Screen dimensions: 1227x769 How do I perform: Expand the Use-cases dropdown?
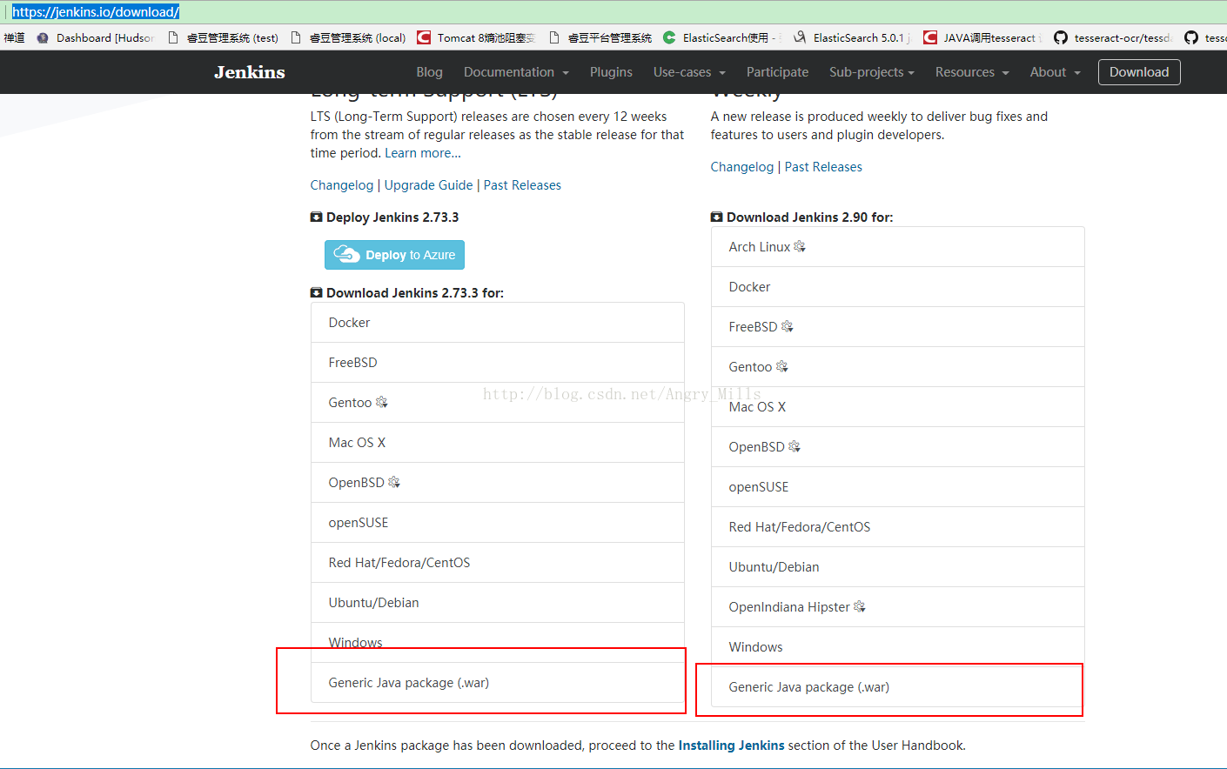pos(689,72)
